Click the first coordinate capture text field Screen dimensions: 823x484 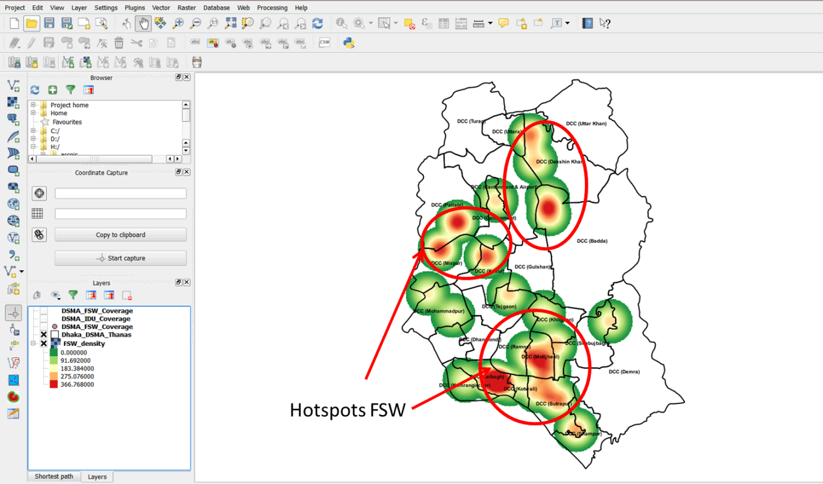[x=121, y=193]
